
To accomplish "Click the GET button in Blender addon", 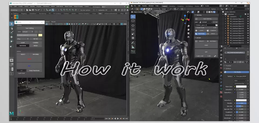I will coord(206,52).
